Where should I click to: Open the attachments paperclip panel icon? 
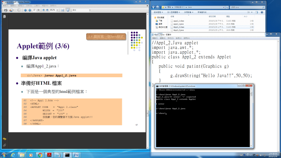coord(4,145)
